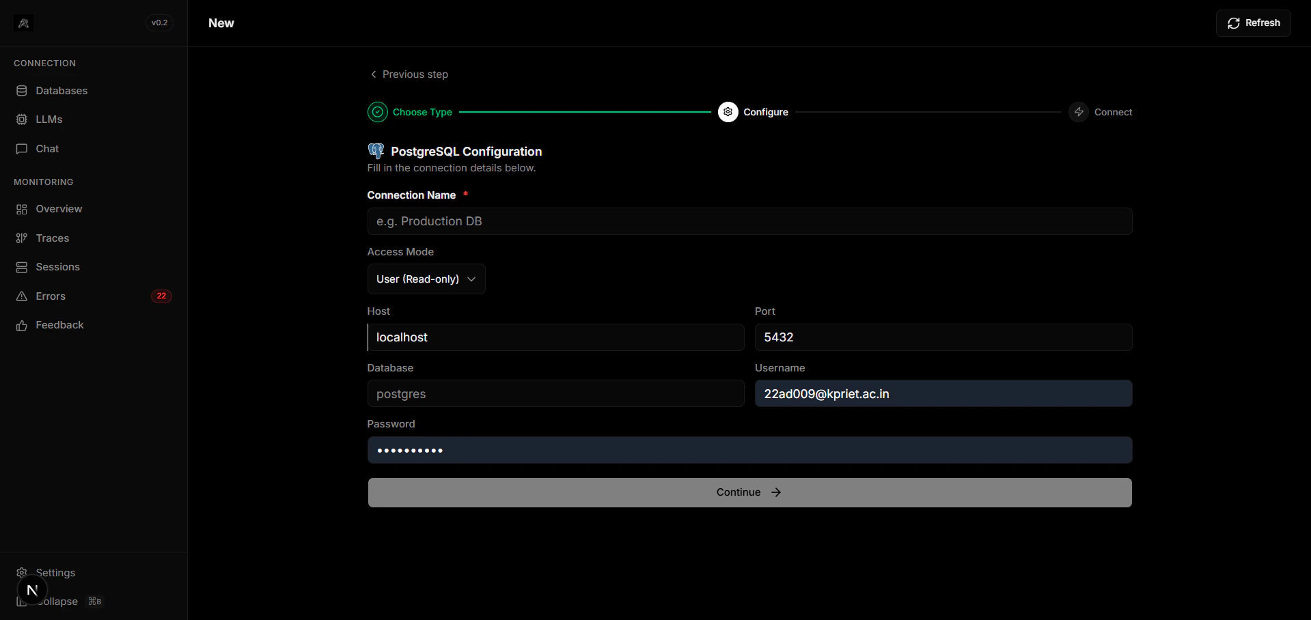Click the CONNECTION section header

(x=45, y=64)
